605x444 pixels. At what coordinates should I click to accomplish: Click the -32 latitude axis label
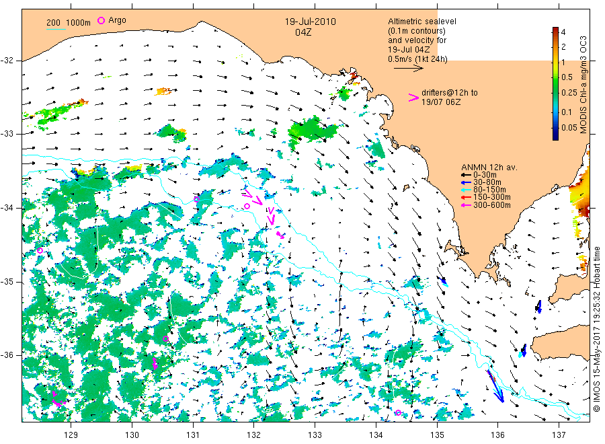tap(7, 61)
